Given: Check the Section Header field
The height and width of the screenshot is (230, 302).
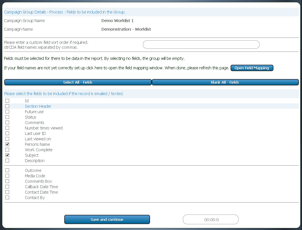Looking at the screenshot, I should coord(7,106).
